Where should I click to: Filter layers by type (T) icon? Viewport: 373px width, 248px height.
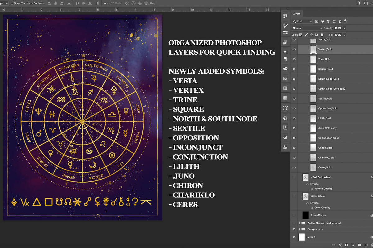pos(328,21)
